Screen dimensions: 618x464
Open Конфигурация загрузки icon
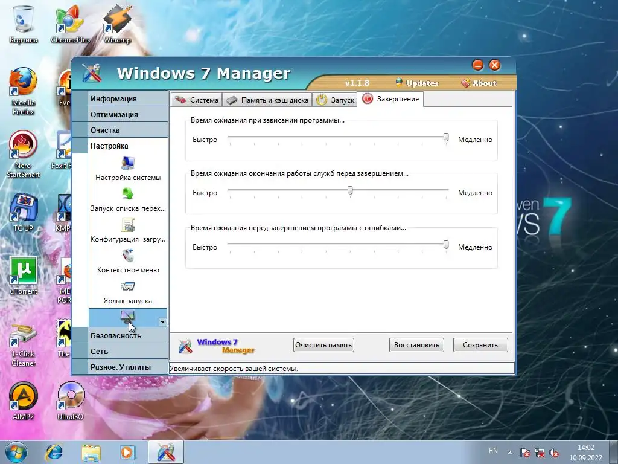[x=128, y=225]
